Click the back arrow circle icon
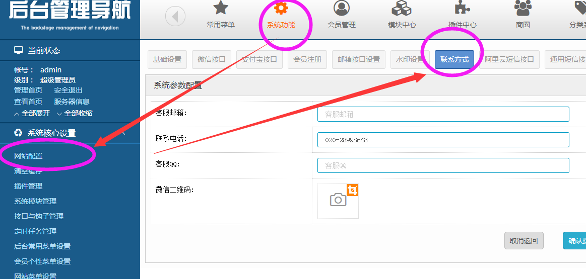This screenshot has width=586, height=279. point(175,17)
